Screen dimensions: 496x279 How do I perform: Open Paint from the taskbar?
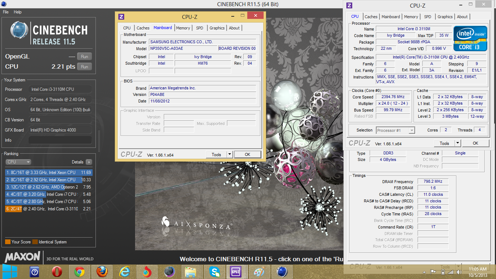click(259, 272)
